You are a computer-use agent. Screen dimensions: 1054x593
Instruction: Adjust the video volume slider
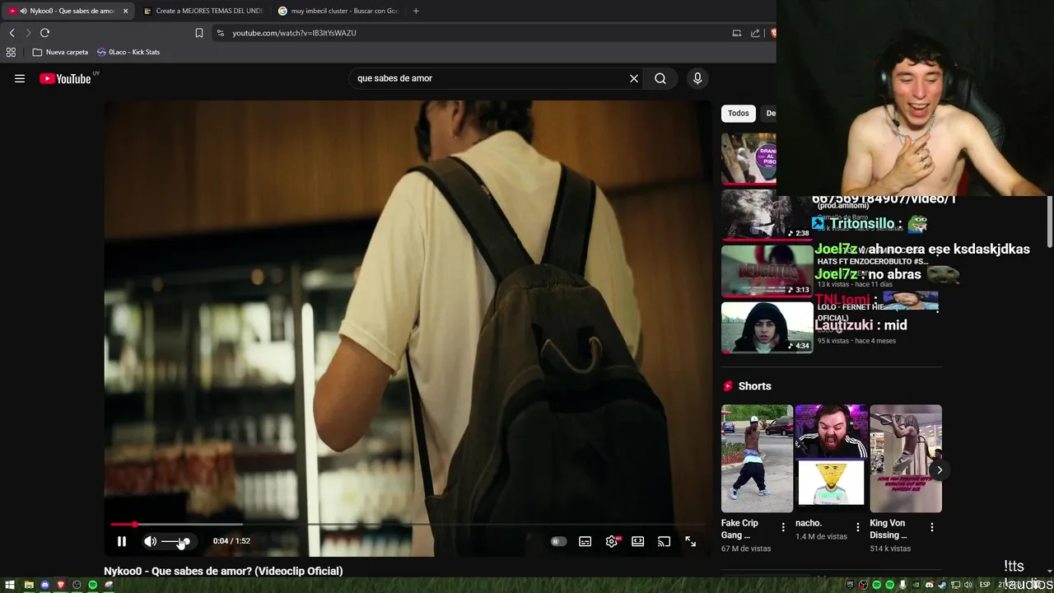(175, 541)
